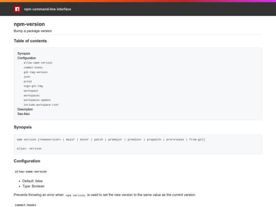Go to See Also in table of contents
Screen dimensions: 276x207
pos(24,114)
